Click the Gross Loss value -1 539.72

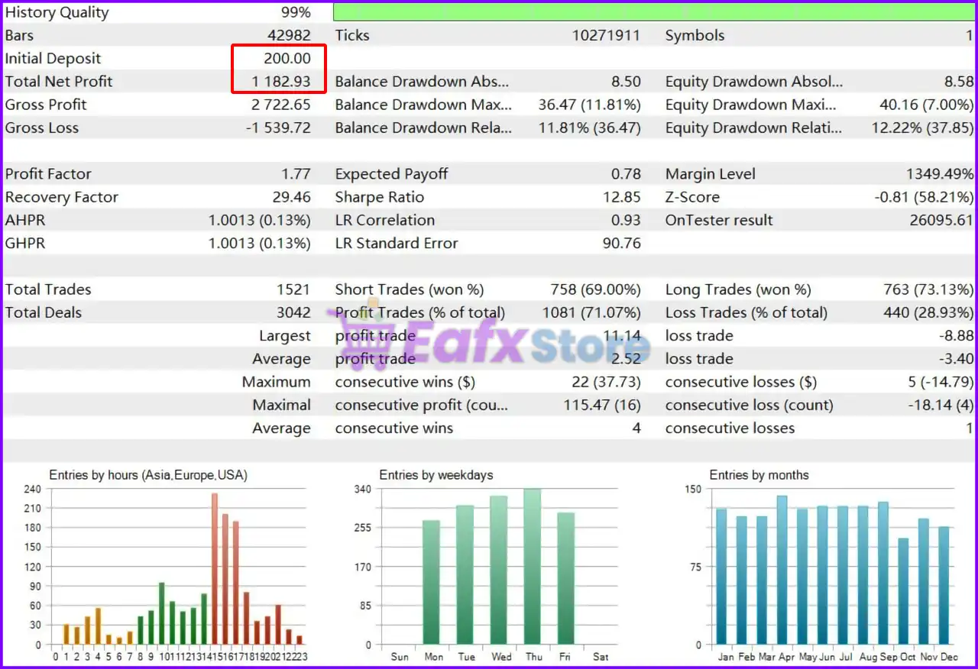pos(278,128)
